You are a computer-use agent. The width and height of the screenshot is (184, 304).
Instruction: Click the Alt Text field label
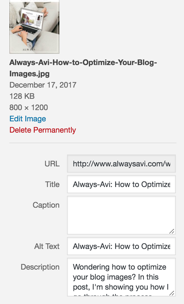pyautogui.click(x=47, y=246)
